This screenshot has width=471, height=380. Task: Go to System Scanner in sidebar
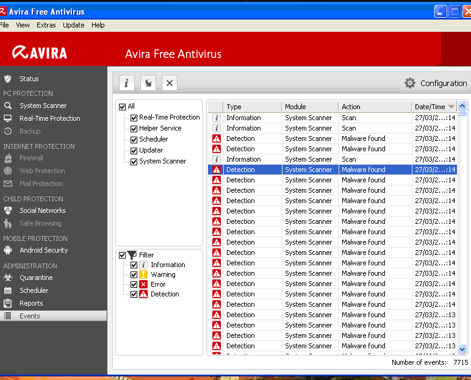tap(43, 106)
